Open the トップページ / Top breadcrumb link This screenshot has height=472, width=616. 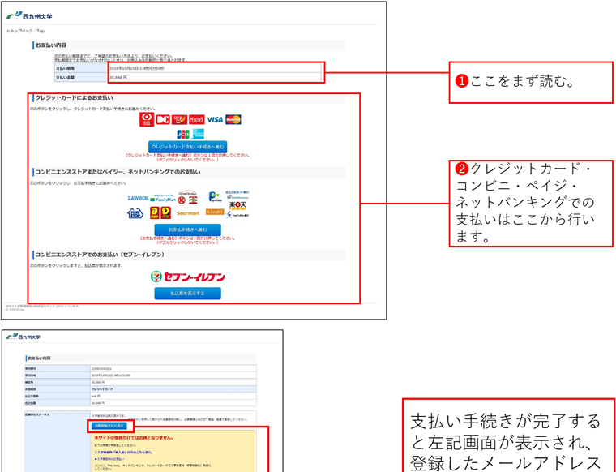(26, 31)
